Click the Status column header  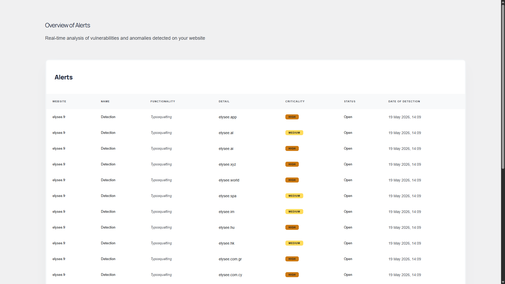pos(350,102)
